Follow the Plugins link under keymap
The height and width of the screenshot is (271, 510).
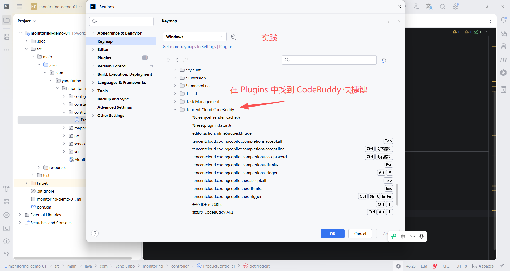pos(226,46)
